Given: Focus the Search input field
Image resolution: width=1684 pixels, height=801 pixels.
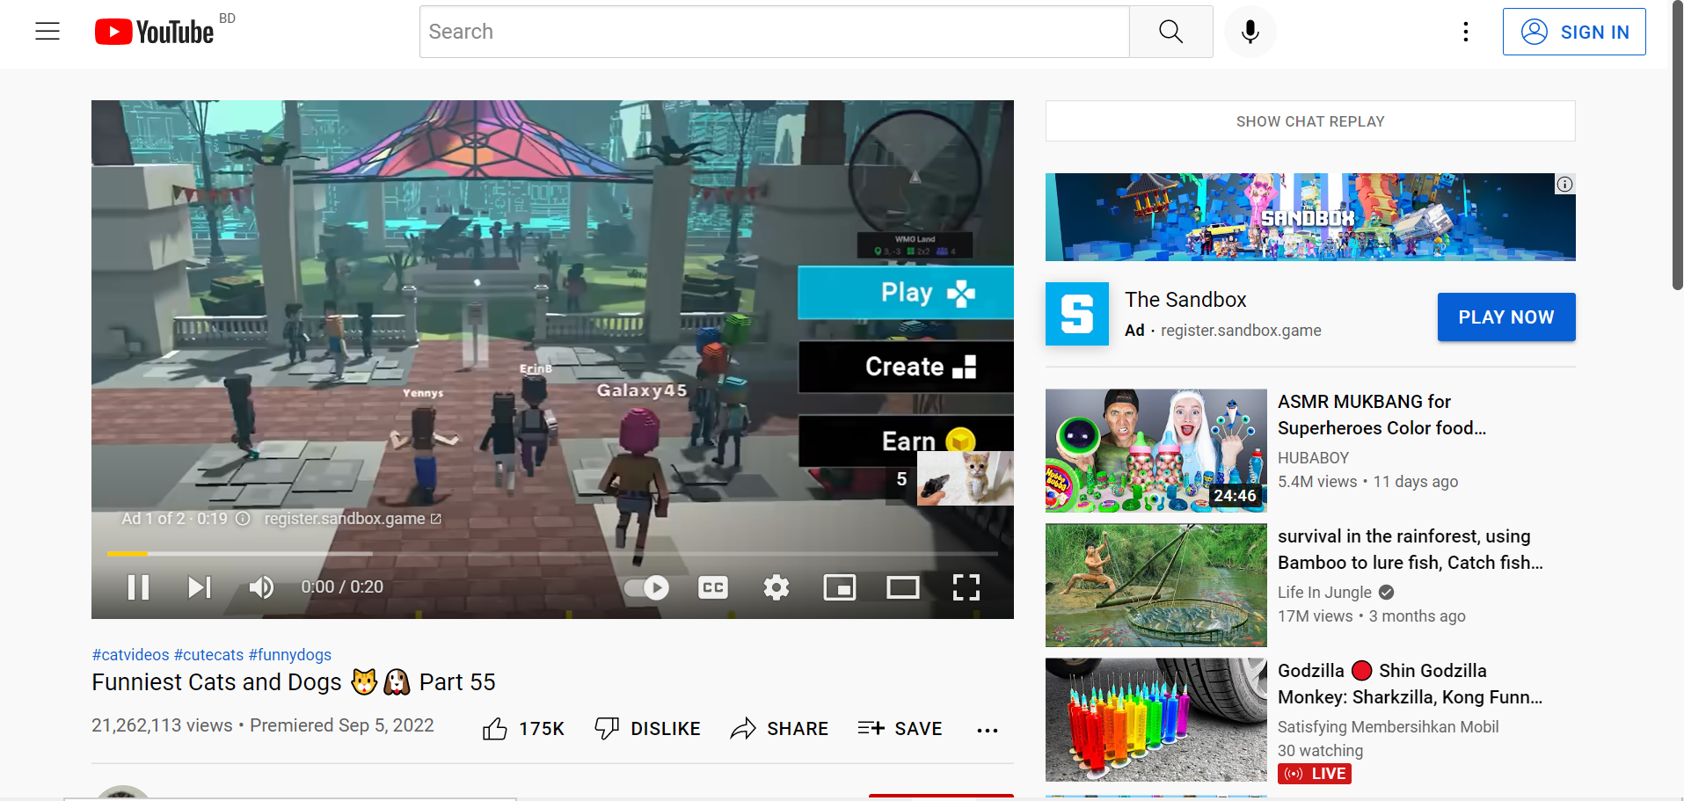Looking at the screenshot, I should click(775, 32).
